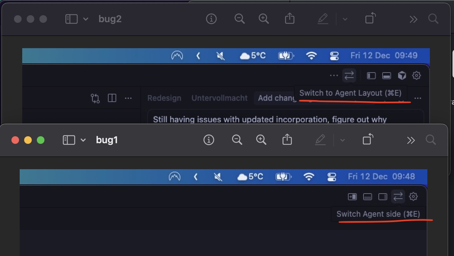Zoom in in the bug1 window
The image size is (454, 256).
[x=261, y=140]
